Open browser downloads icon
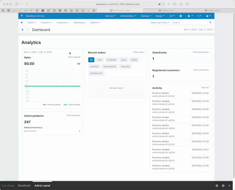 187,4
